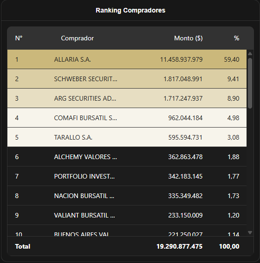
Task: Click the Total percentage 100,00
Action: [229, 246]
